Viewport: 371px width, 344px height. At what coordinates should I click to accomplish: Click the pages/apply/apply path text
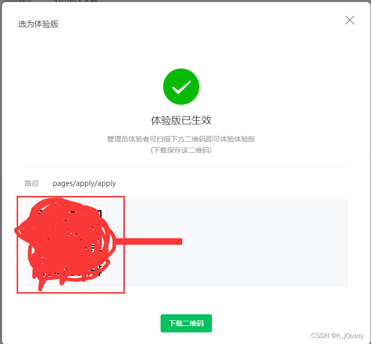[84, 183]
